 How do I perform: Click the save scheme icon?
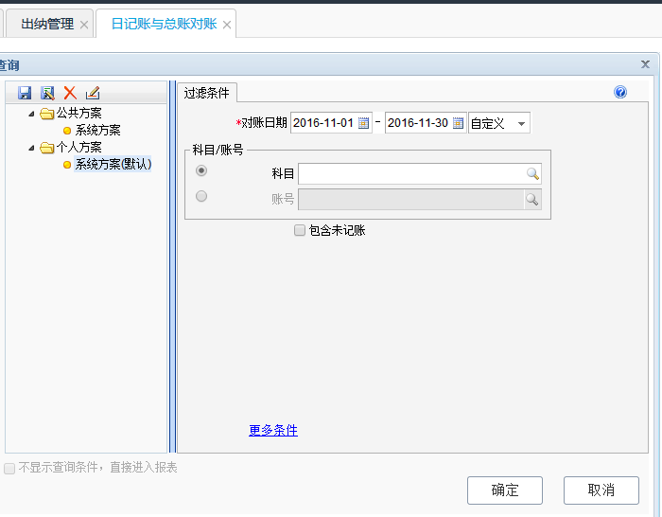(x=25, y=93)
